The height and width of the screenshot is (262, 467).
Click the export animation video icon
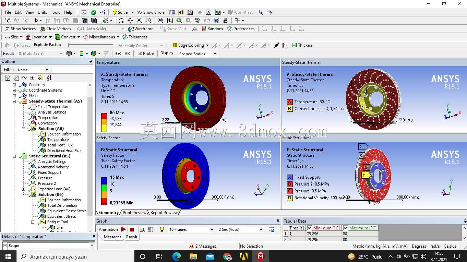tap(272, 229)
